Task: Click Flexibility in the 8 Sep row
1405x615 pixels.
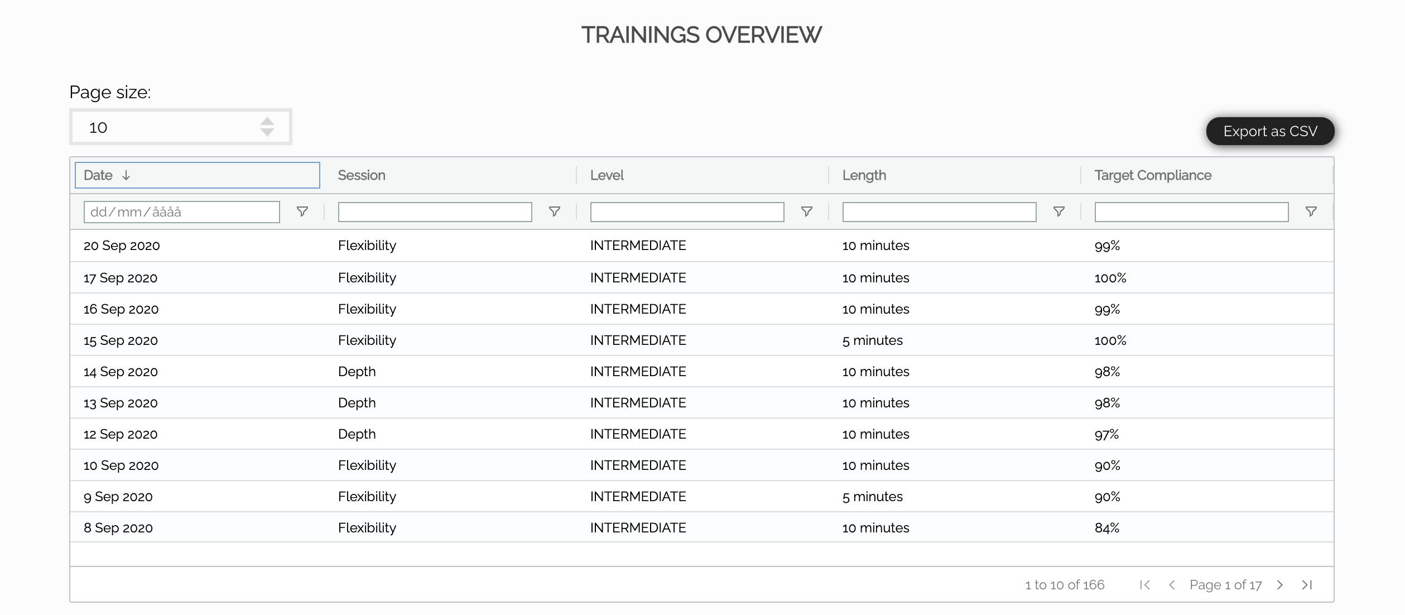Action: 367,528
